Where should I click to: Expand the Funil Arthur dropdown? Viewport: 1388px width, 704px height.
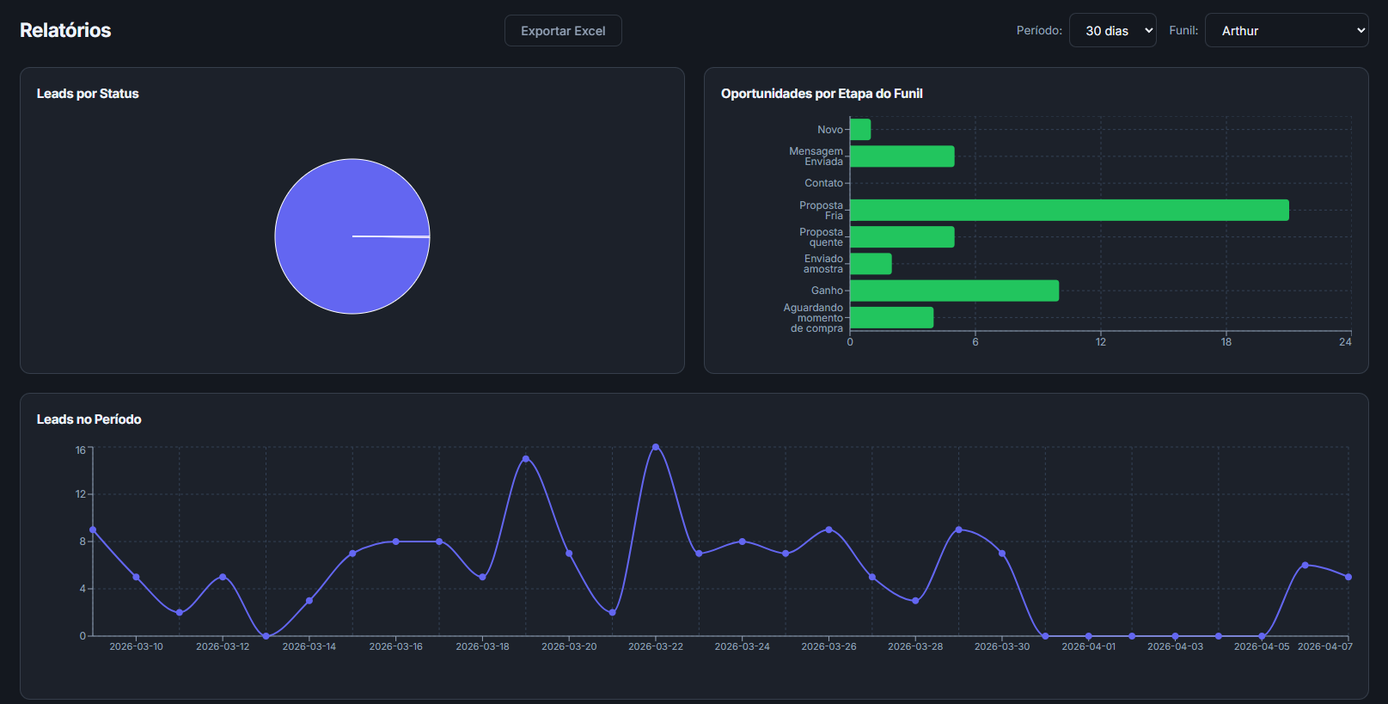(1286, 31)
